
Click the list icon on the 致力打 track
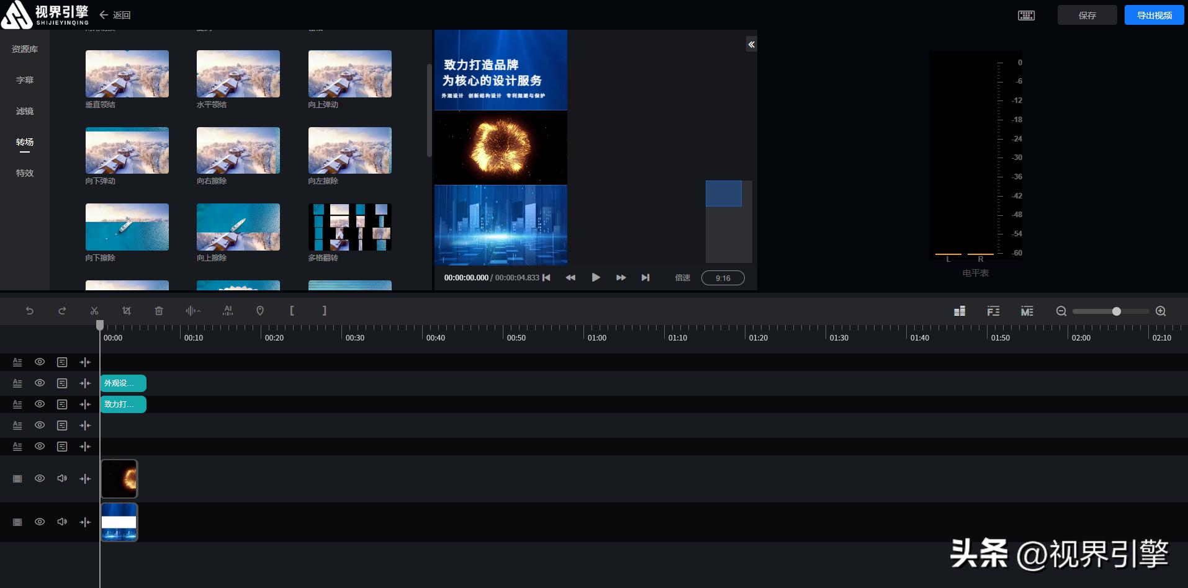point(62,404)
